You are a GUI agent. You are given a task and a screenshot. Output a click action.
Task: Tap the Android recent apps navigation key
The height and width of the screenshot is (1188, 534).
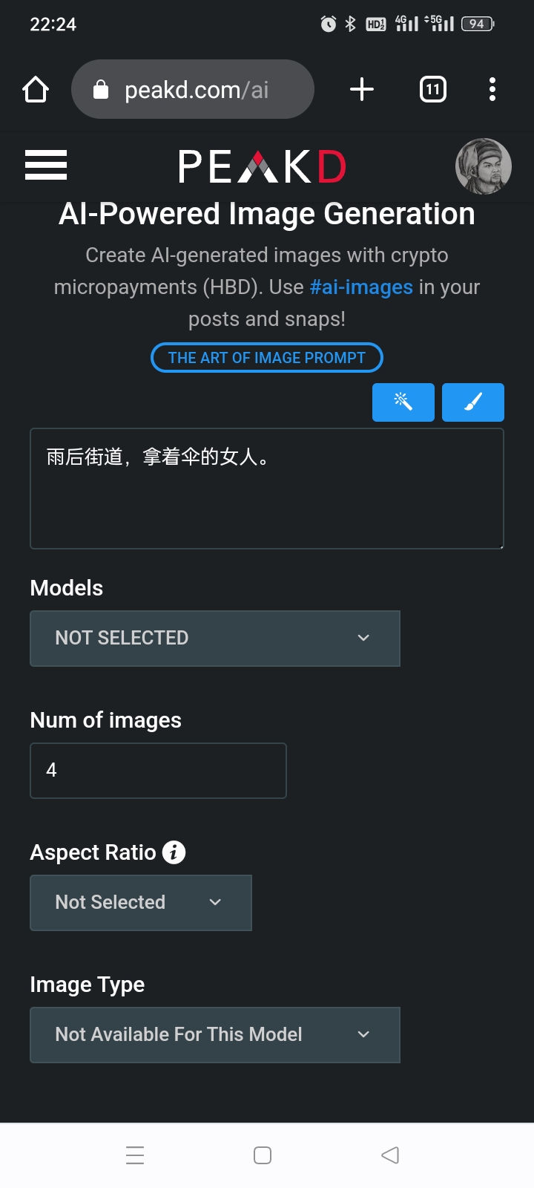(x=134, y=1155)
